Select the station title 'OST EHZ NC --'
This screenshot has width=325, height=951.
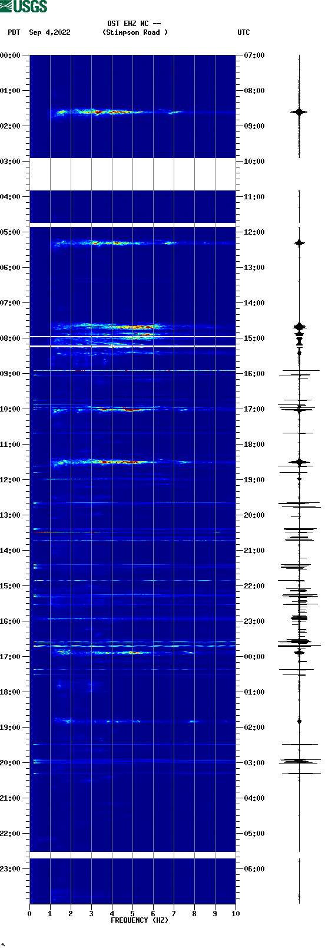click(x=134, y=24)
